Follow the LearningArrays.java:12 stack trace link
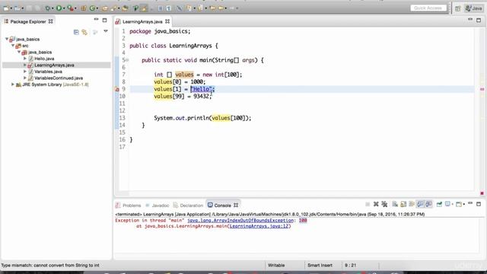487x274 pixels. click(259, 226)
